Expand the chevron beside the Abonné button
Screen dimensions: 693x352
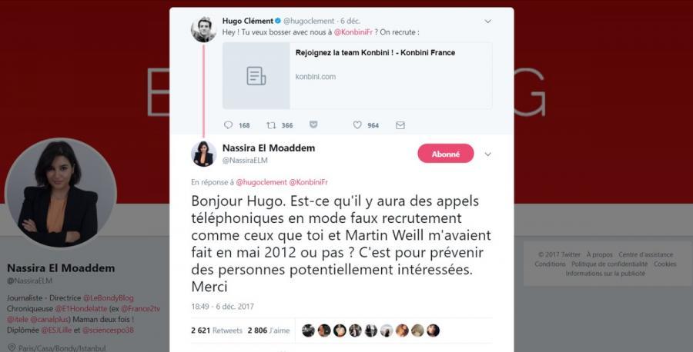point(487,154)
